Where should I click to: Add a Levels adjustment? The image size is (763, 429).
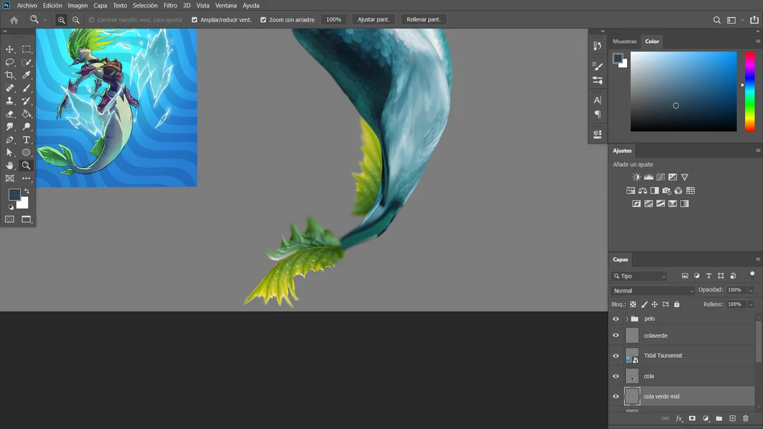(x=649, y=177)
